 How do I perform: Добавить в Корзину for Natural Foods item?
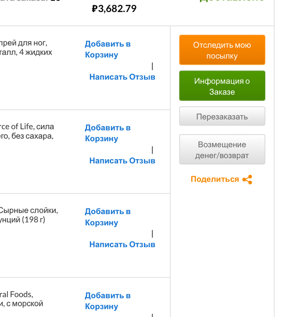tap(108, 301)
